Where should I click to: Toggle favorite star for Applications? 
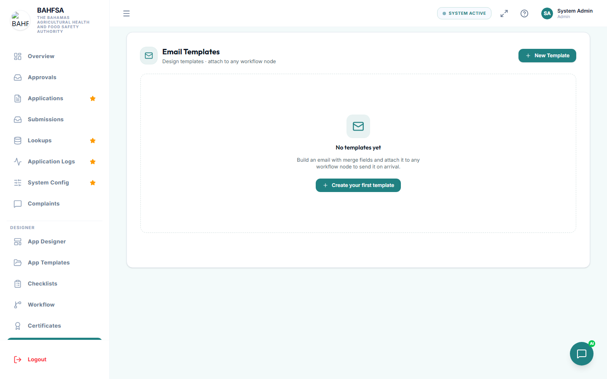[x=93, y=99]
